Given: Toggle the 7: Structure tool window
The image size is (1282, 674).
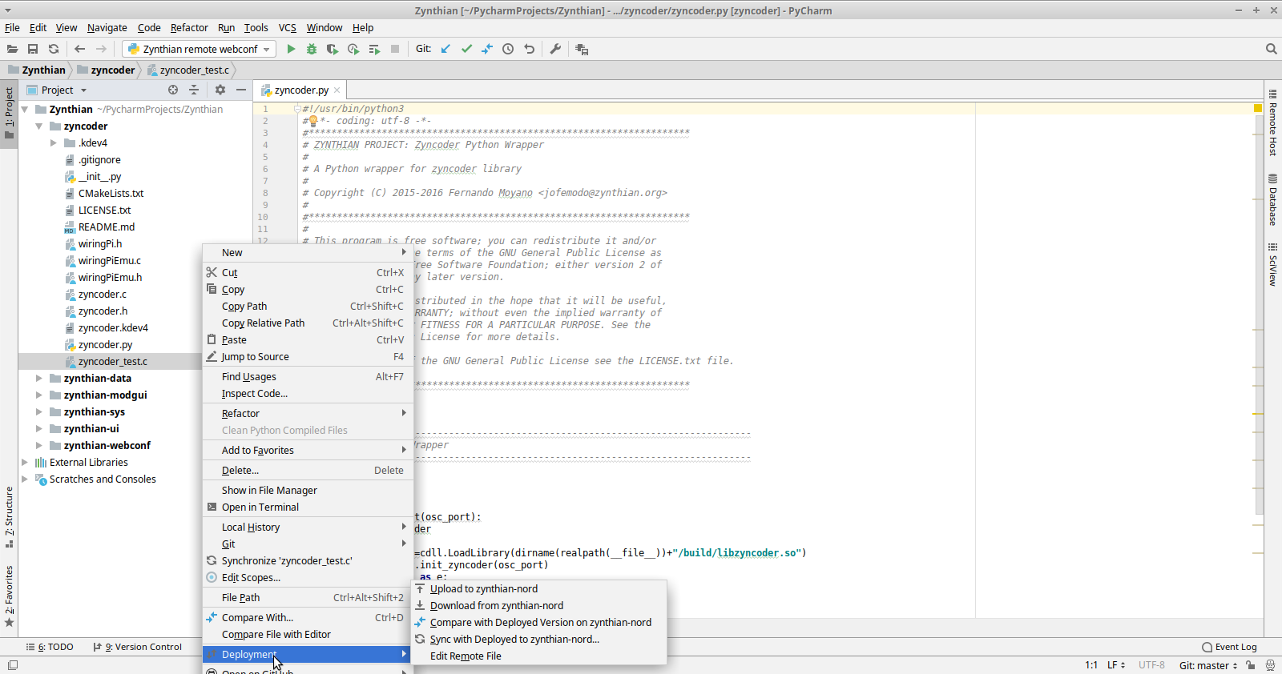Looking at the screenshot, I should click(x=9, y=516).
